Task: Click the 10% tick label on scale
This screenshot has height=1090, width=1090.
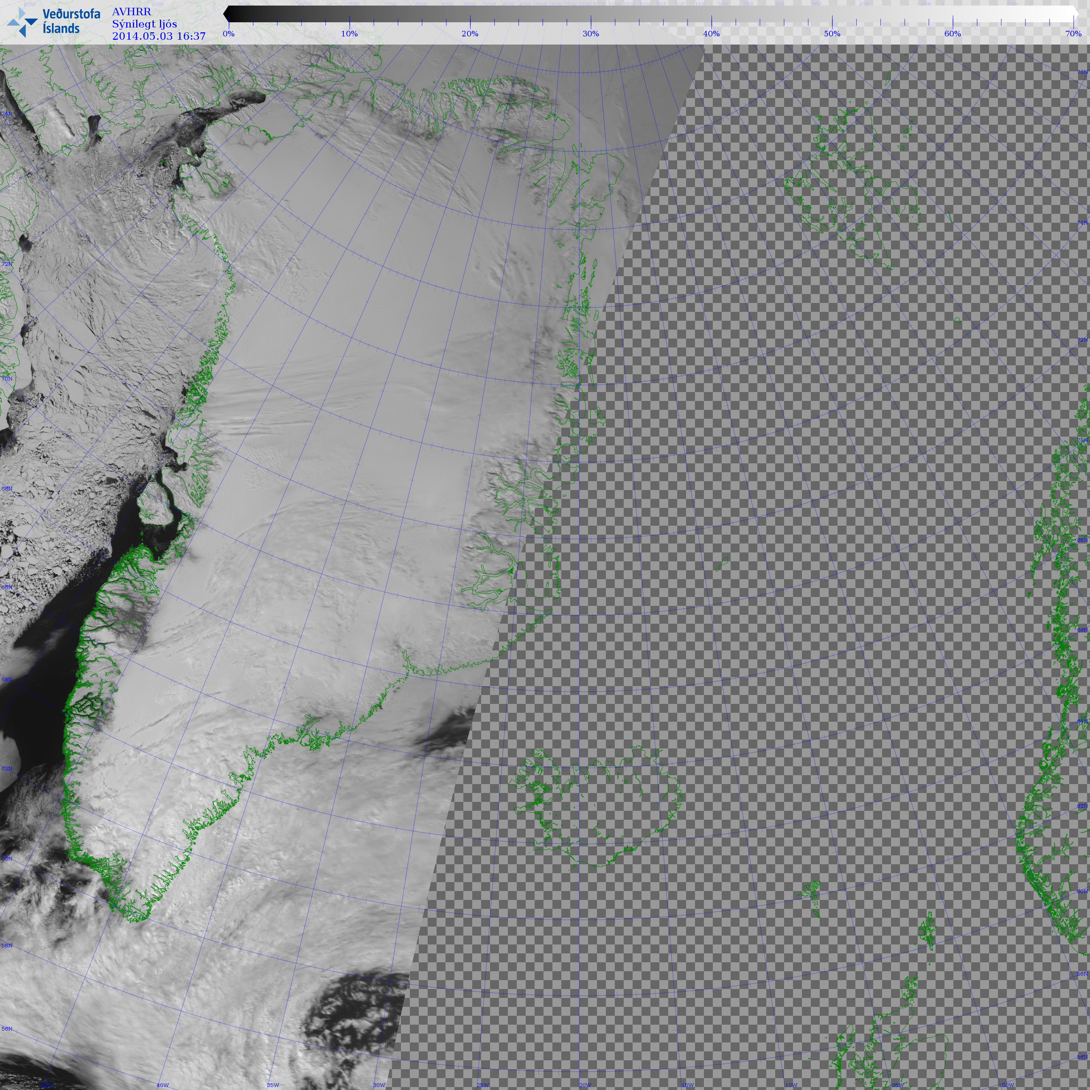Action: click(x=349, y=34)
